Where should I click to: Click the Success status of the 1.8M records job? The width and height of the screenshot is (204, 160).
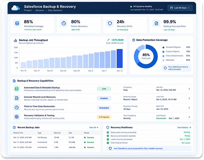click(x=89, y=147)
